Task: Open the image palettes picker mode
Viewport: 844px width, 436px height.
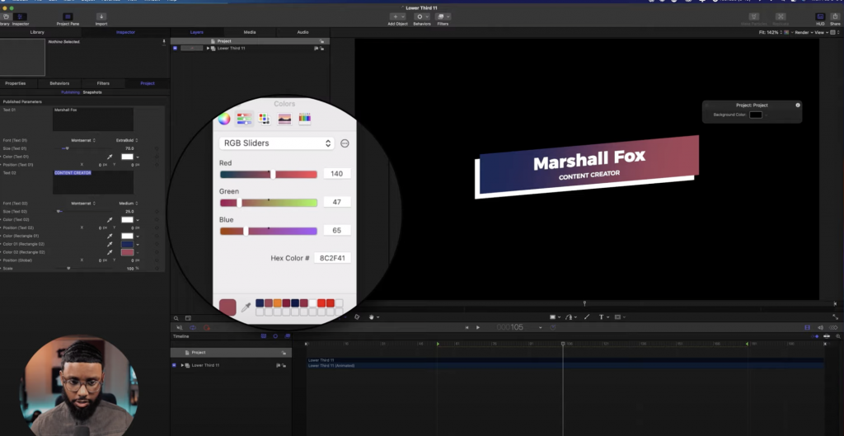Action: 284,119
